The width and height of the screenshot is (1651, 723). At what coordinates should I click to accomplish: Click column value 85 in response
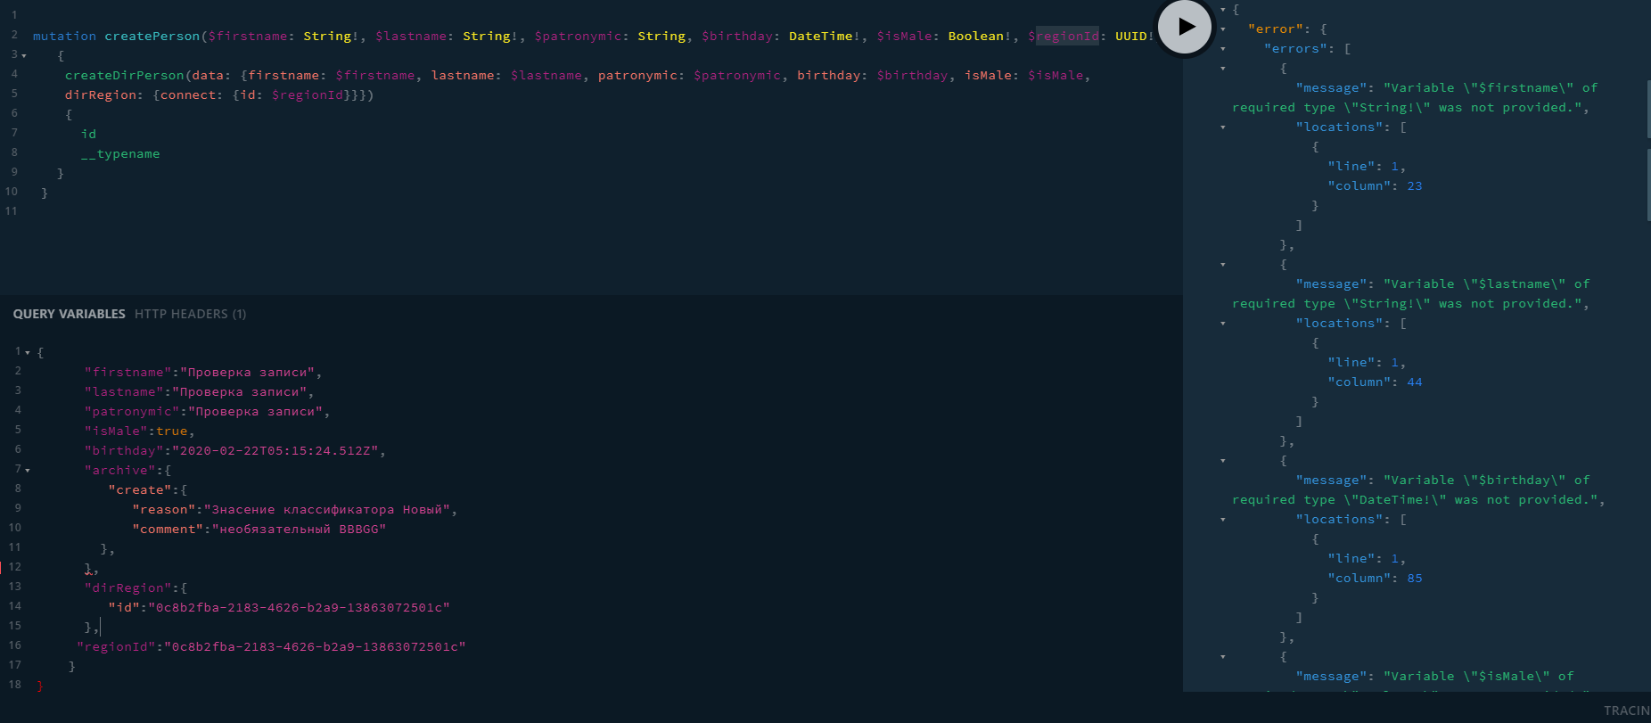[1415, 579]
